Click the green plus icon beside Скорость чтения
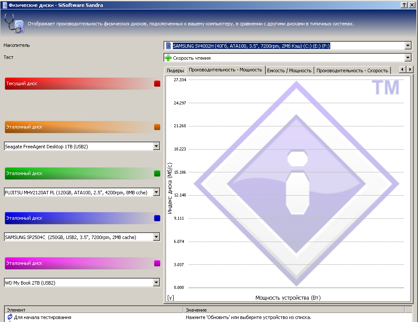 [168, 58]
